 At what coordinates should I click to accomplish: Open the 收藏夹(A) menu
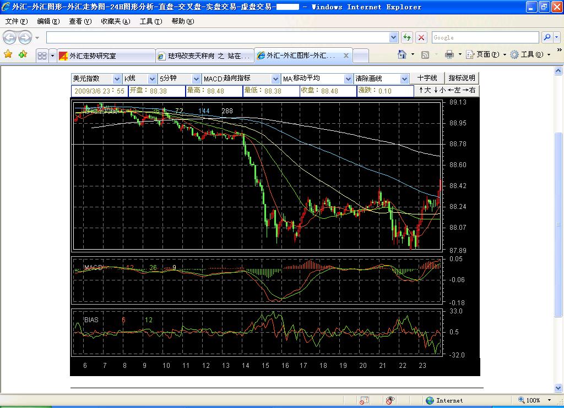tap(115, 21)
